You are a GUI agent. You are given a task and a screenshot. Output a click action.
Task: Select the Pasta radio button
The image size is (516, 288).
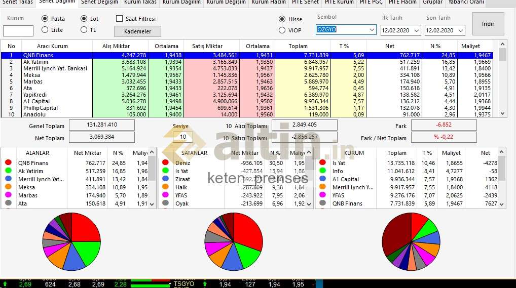point(45,19)
